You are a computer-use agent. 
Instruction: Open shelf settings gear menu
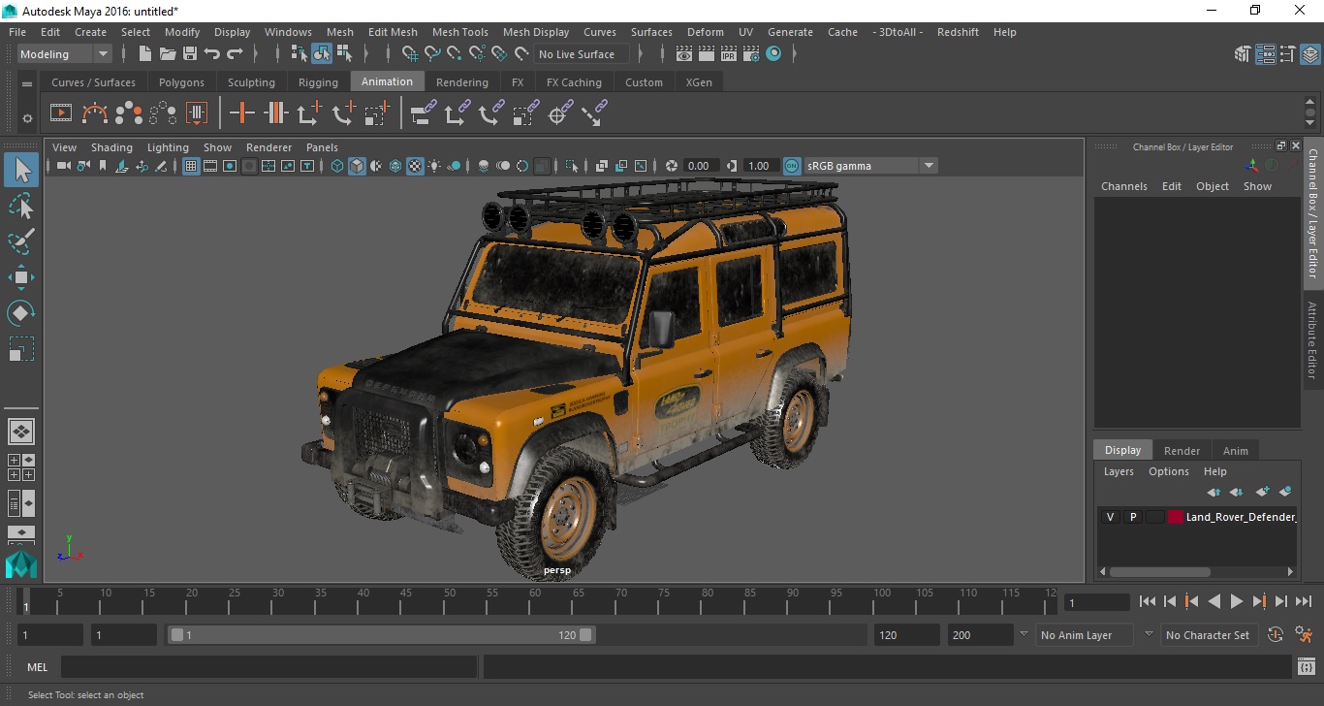pos(27,118)
